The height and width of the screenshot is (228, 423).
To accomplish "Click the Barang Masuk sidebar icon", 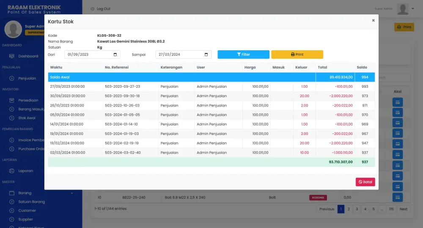I will 11,109.
